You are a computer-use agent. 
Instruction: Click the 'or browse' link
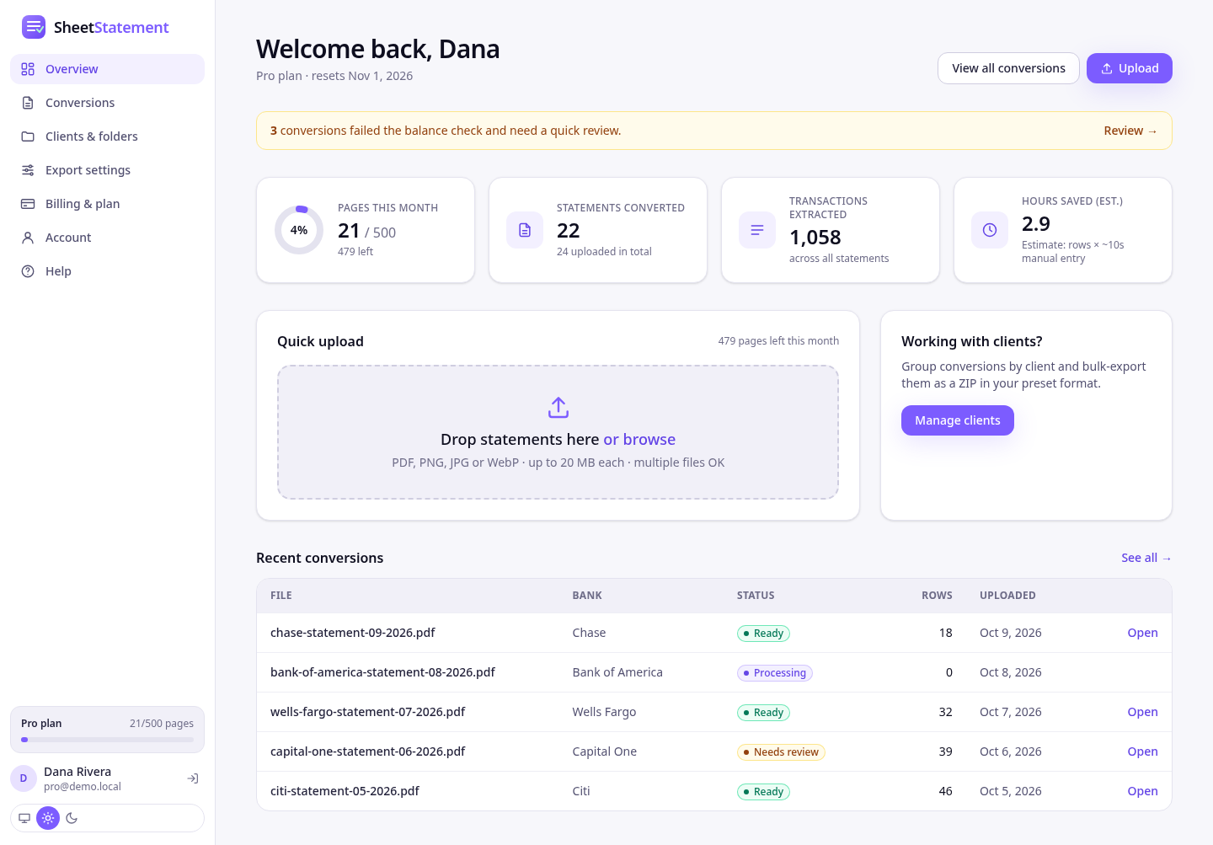pos(639,439)
